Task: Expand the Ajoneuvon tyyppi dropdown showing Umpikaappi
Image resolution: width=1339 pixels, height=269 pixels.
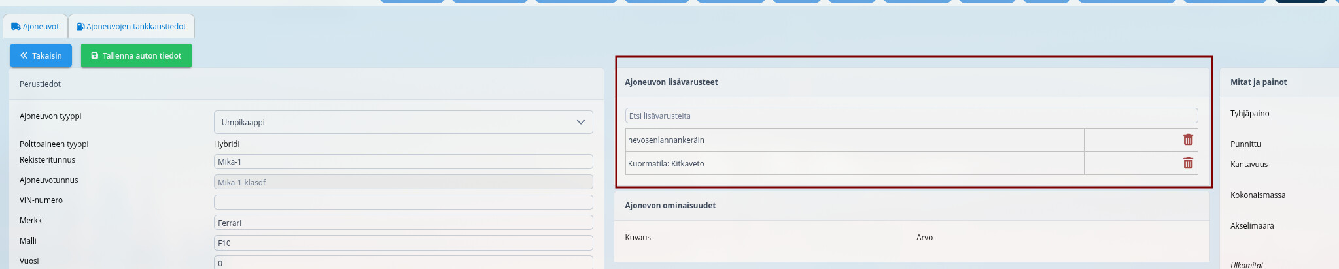Action: point(403,122)
